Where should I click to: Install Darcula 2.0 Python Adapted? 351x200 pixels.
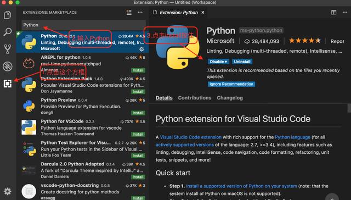[x=138, y=177]
